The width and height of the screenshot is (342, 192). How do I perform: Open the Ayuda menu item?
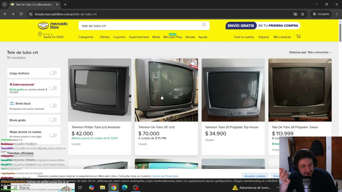[x=203, y=37]
